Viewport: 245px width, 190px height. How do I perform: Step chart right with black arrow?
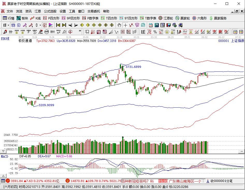pos(76,25)
